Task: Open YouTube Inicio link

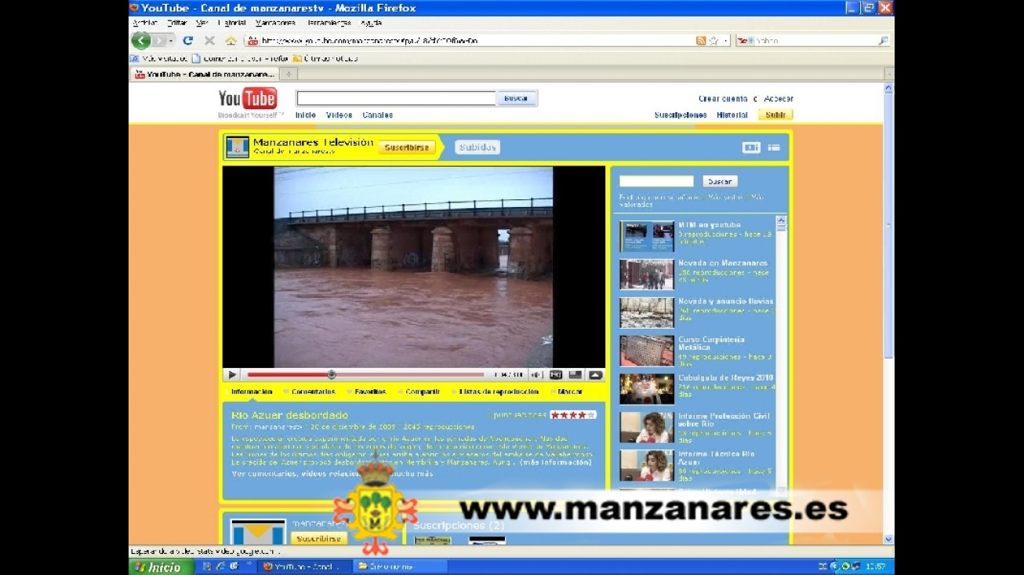Action: 306,115
